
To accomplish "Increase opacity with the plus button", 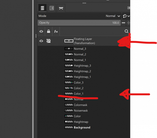I will point(128,23).
